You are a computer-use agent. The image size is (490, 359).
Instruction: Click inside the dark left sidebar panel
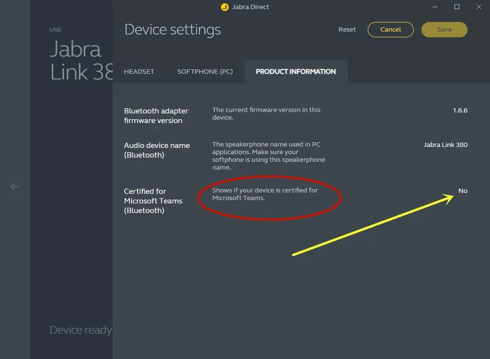[71, 215]
